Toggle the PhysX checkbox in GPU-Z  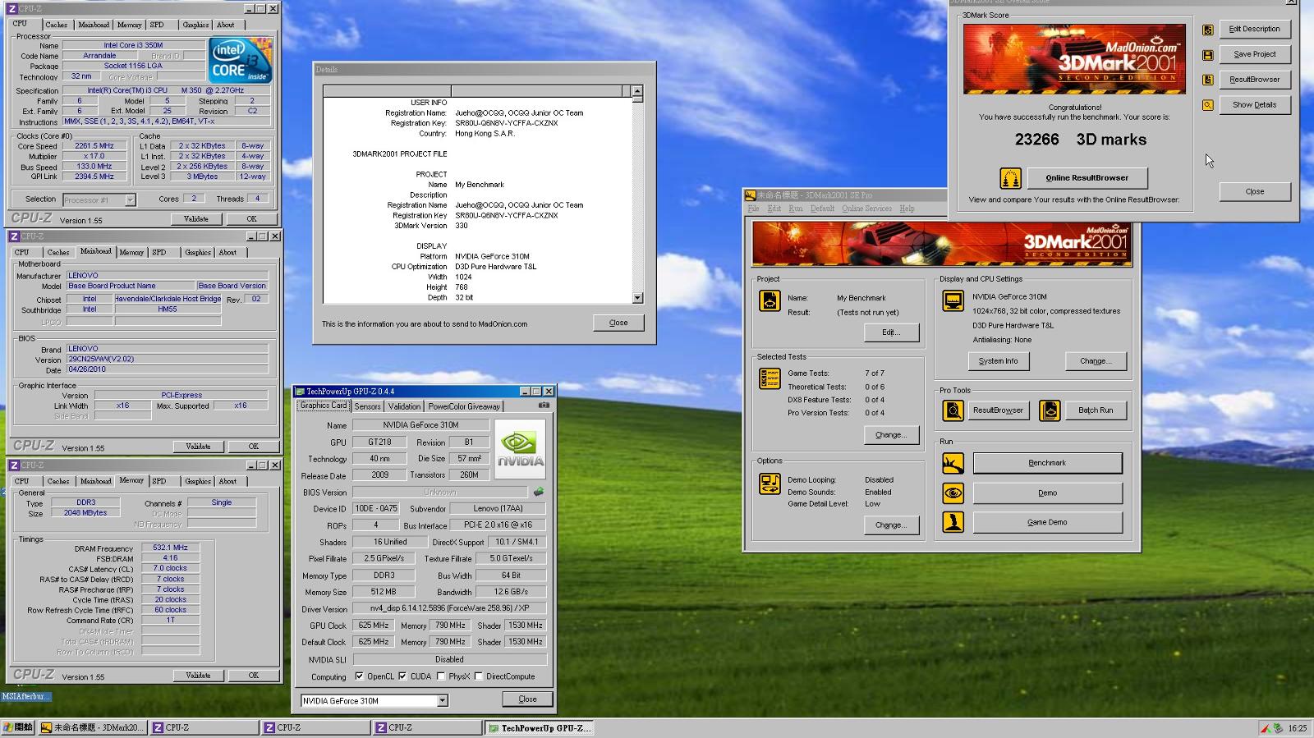point(441,676)
